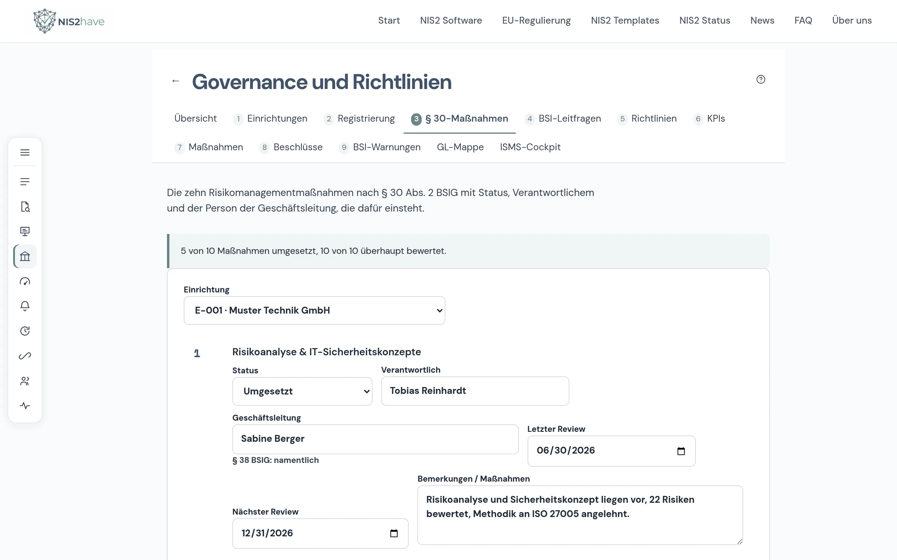897x560 pixels.
Task: Open calendar picker for Nächster Review
Action: coord(394,533)
